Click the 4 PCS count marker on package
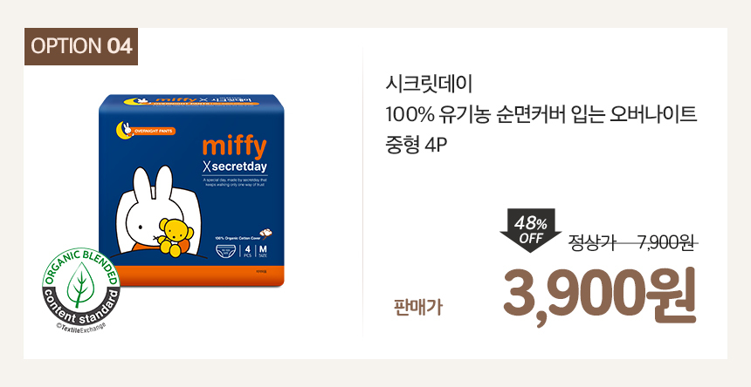 247,251
